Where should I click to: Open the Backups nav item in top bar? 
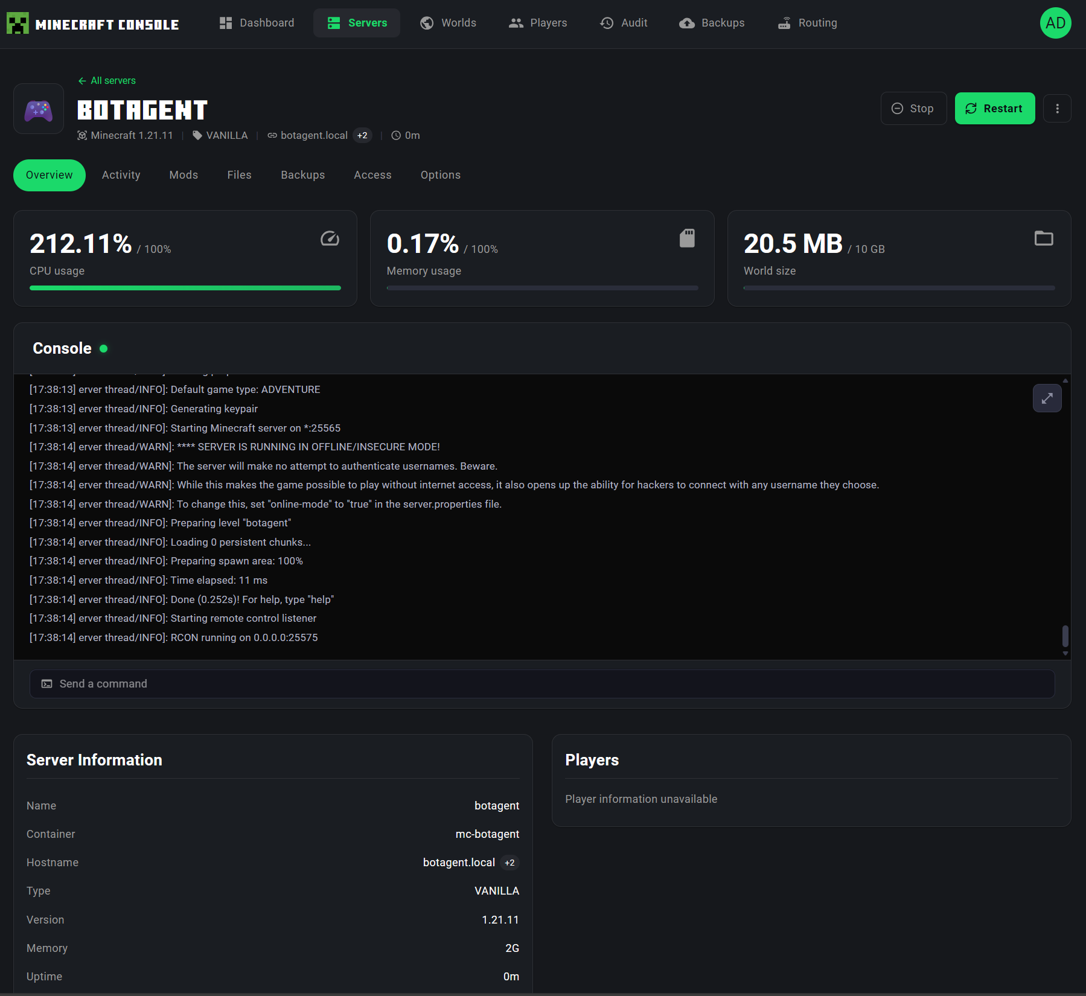coord(712,23)
